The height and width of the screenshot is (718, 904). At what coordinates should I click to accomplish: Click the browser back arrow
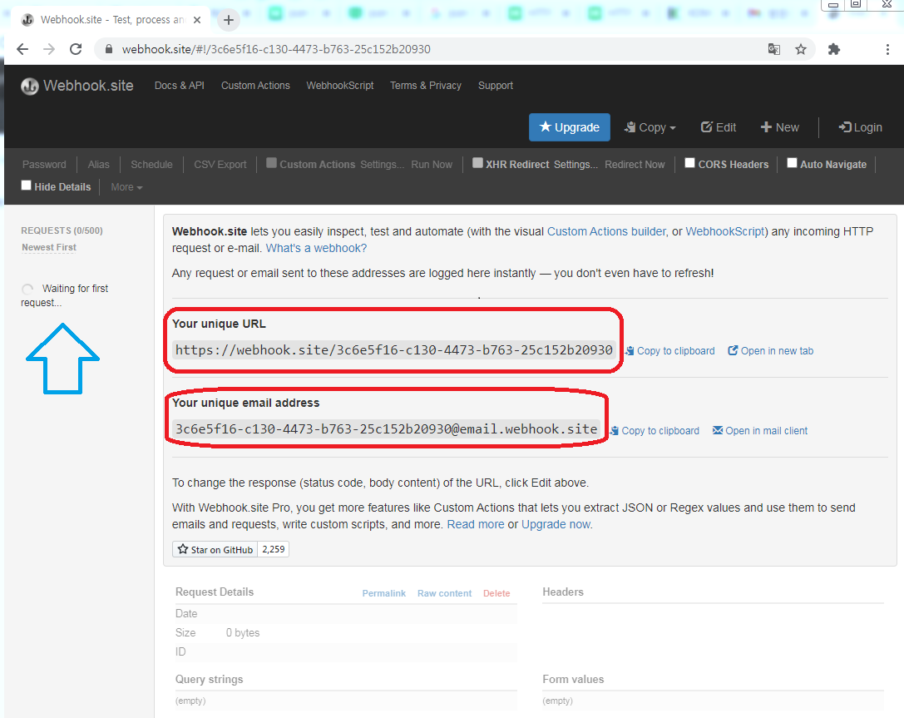[22, 50]
